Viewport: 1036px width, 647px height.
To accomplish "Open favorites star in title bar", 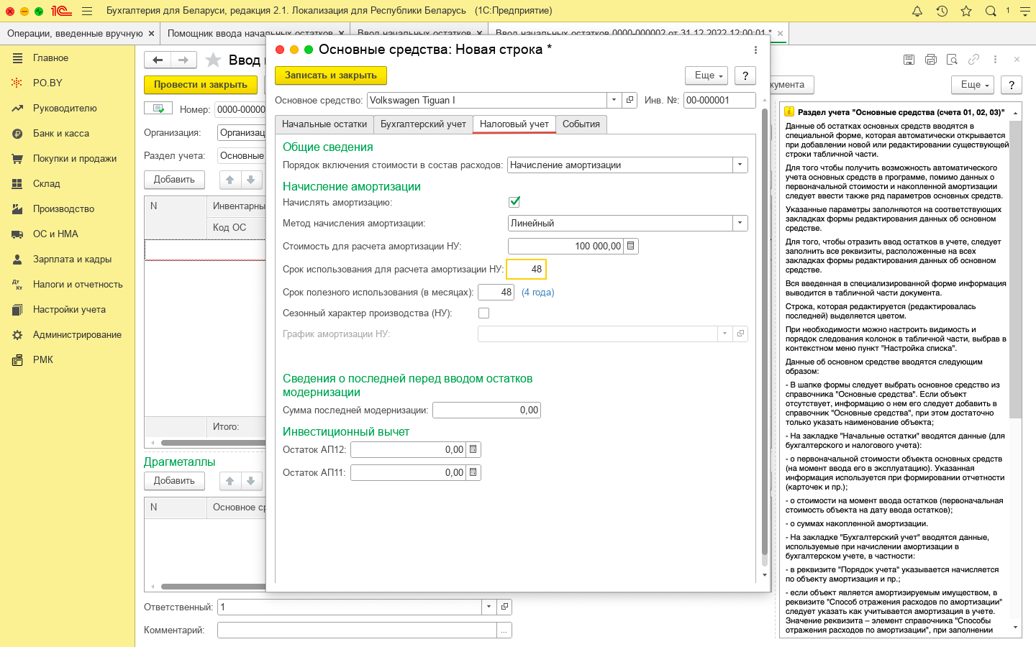I will (x=966, y=11).
